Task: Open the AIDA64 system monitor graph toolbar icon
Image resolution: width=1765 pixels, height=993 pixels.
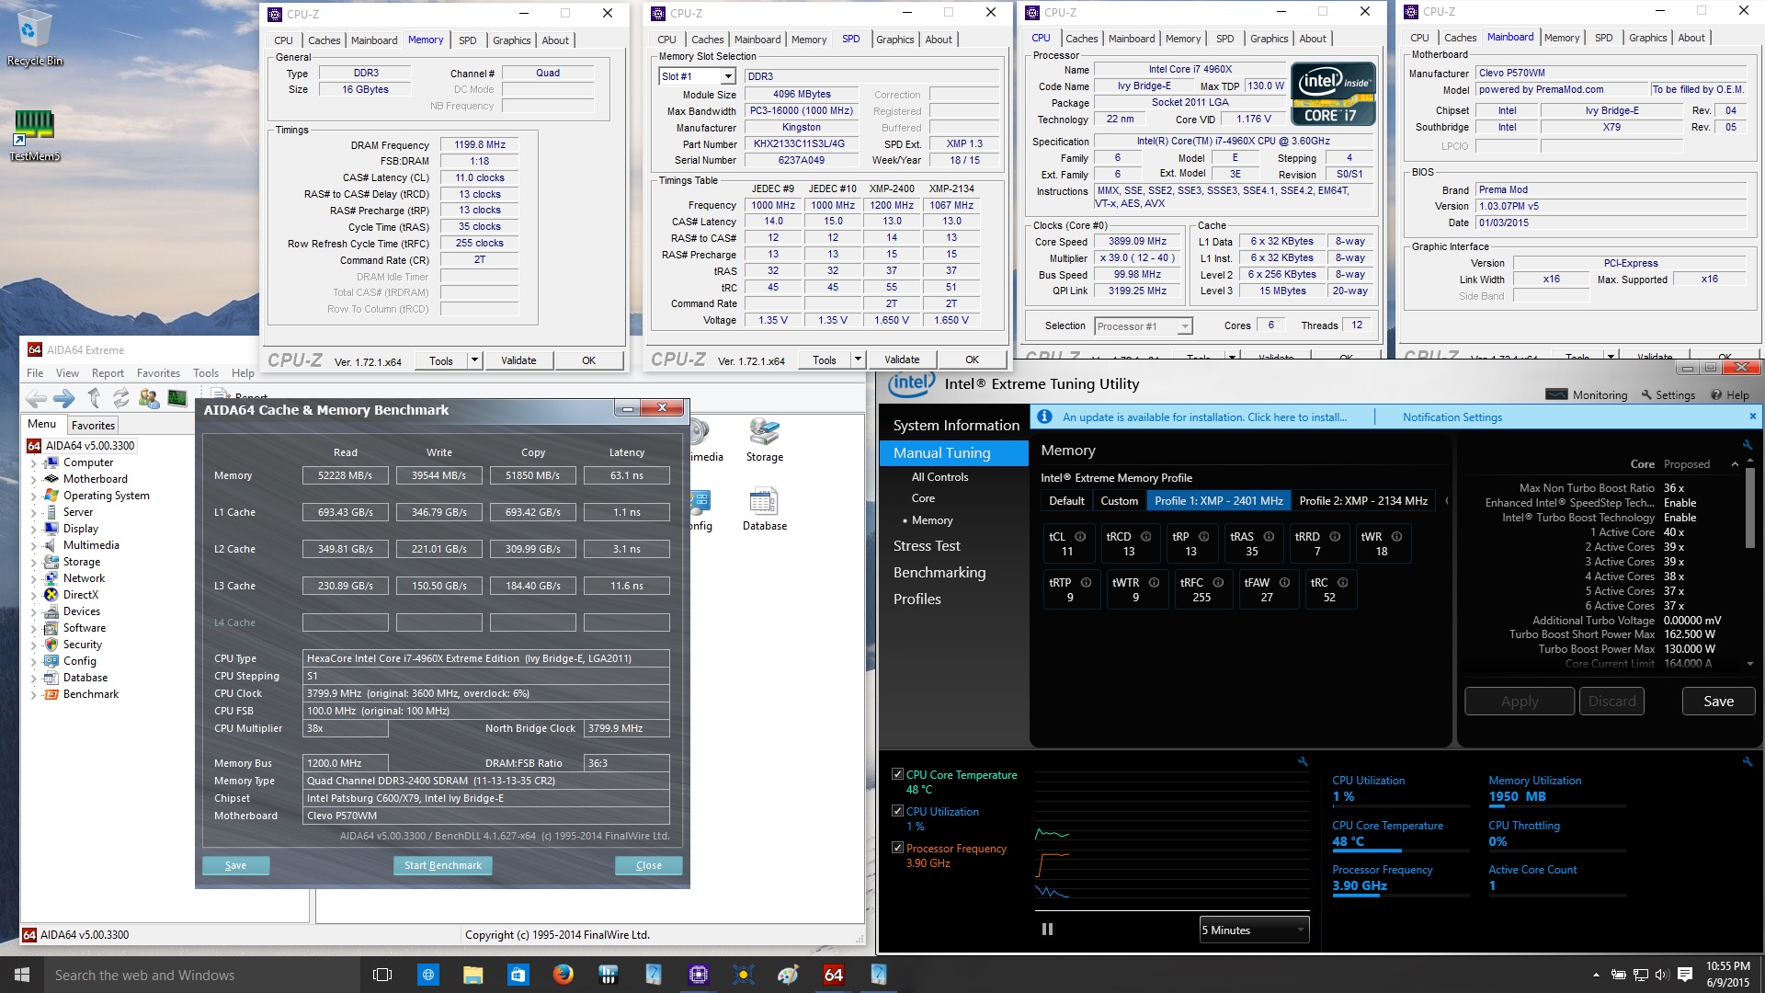Action: (176, 398)
